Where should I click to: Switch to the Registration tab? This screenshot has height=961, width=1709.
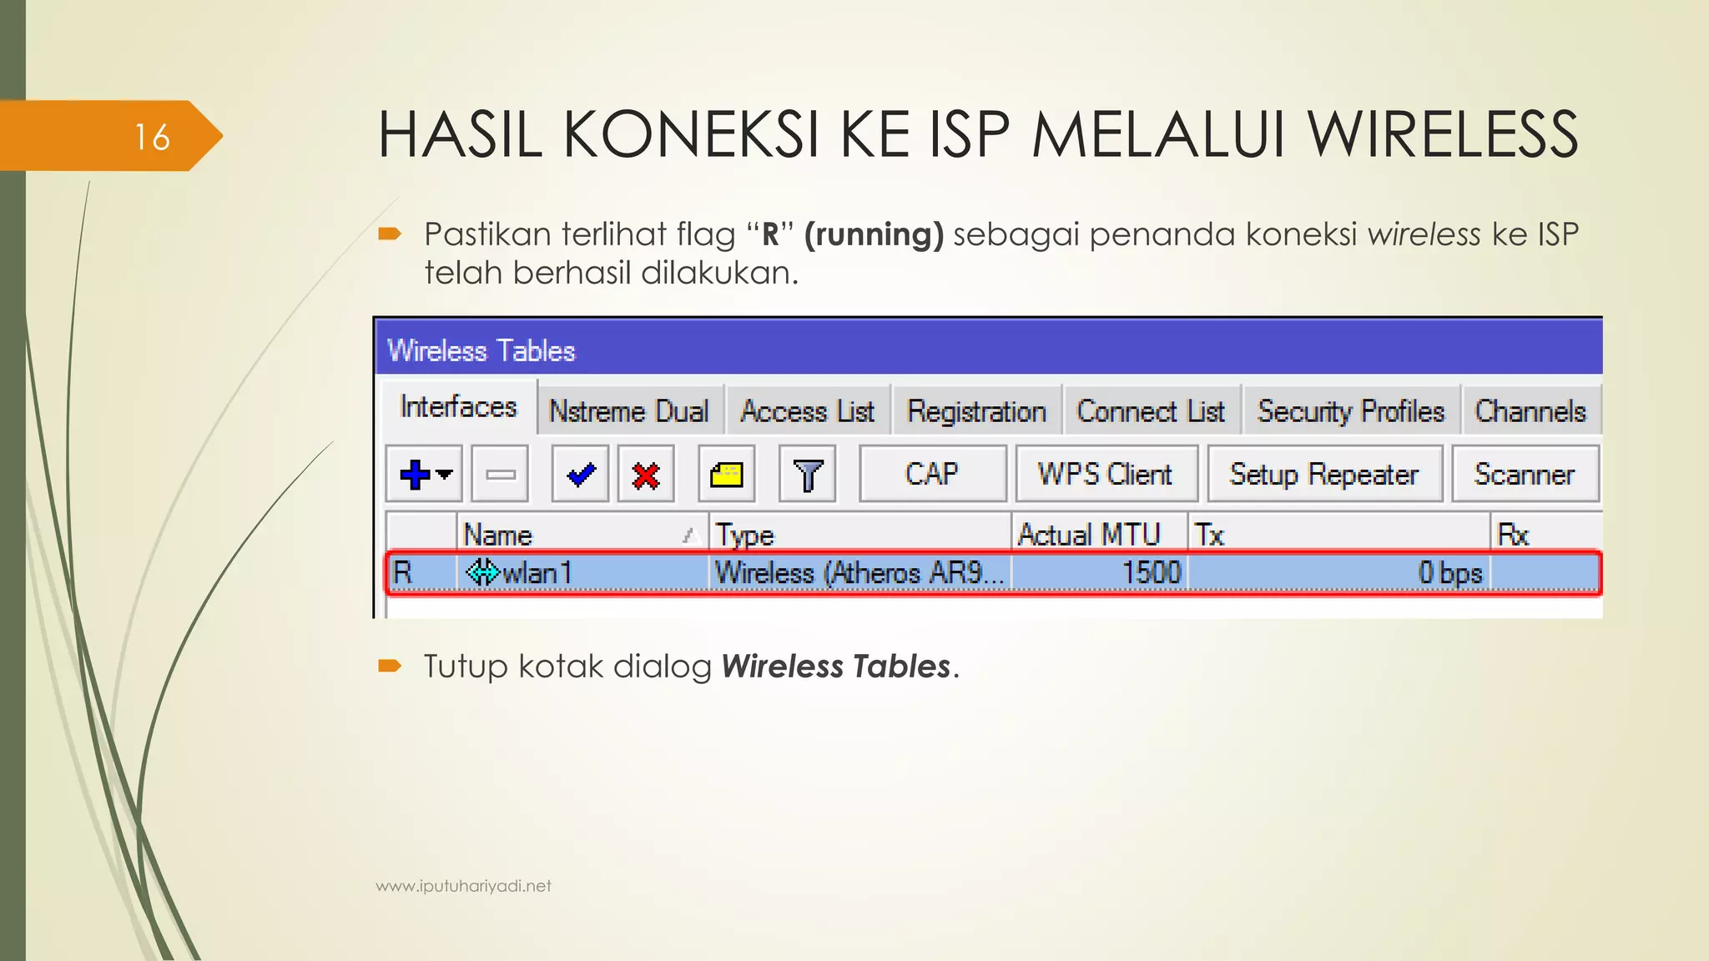click(976, 411)
